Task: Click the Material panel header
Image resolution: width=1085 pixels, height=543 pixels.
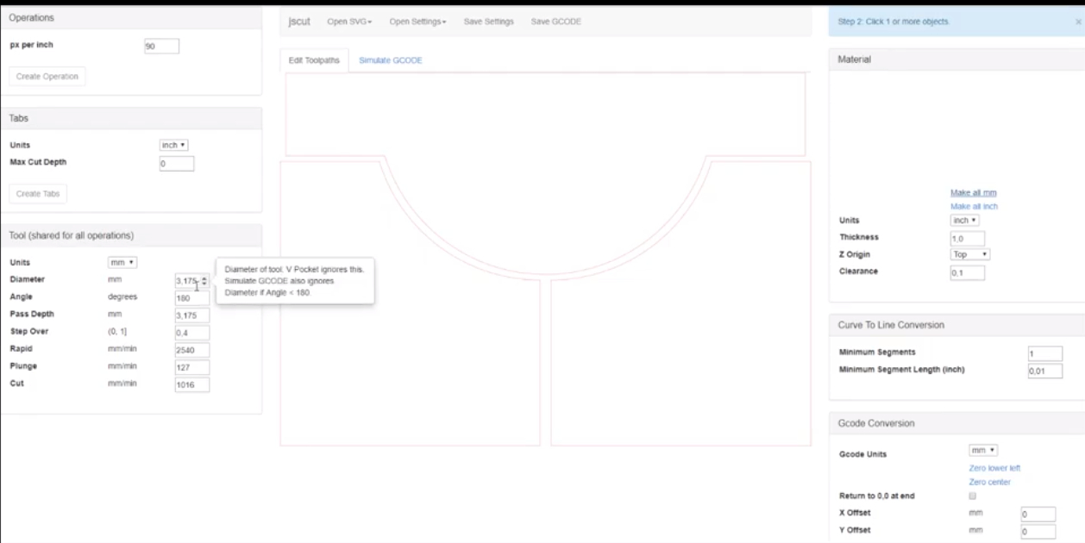Action: tap(956, 59)
